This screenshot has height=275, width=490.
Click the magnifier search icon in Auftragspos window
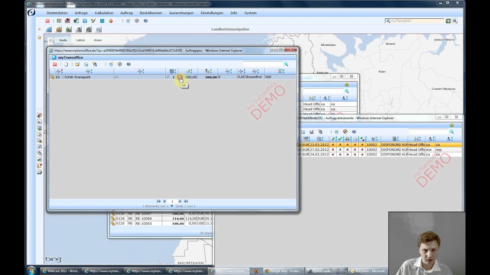(286, 64)
